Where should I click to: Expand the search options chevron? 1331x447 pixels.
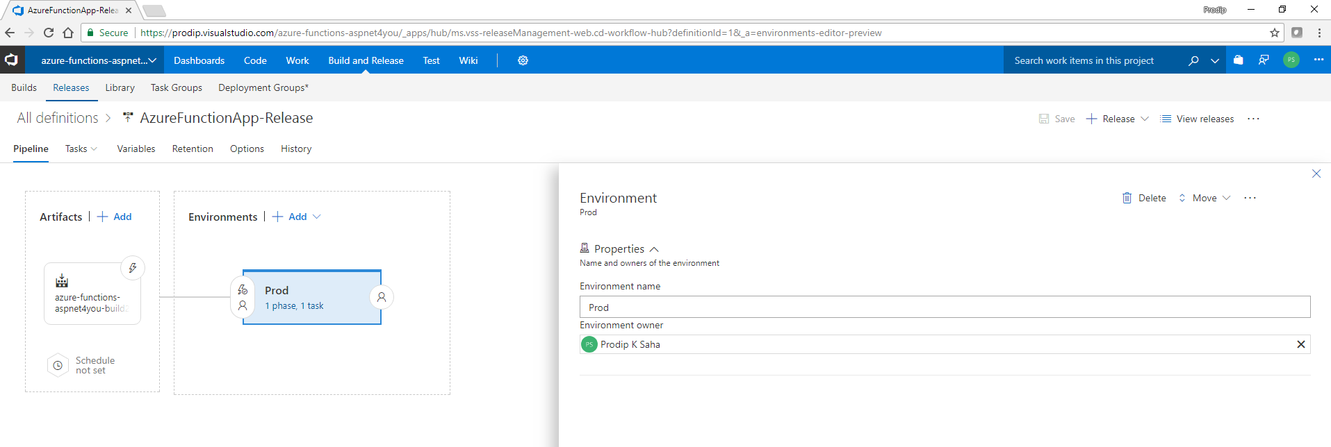point(1215,60)
